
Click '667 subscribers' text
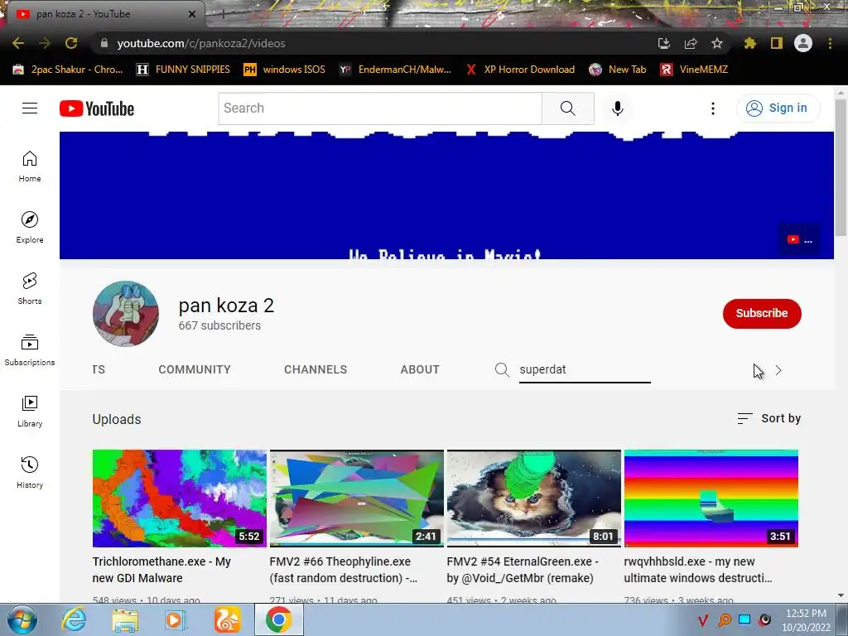point(219,325)
